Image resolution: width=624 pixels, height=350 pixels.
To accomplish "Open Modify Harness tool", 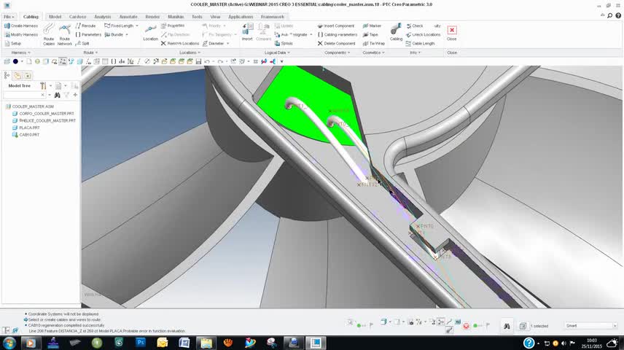I will 20,35.
